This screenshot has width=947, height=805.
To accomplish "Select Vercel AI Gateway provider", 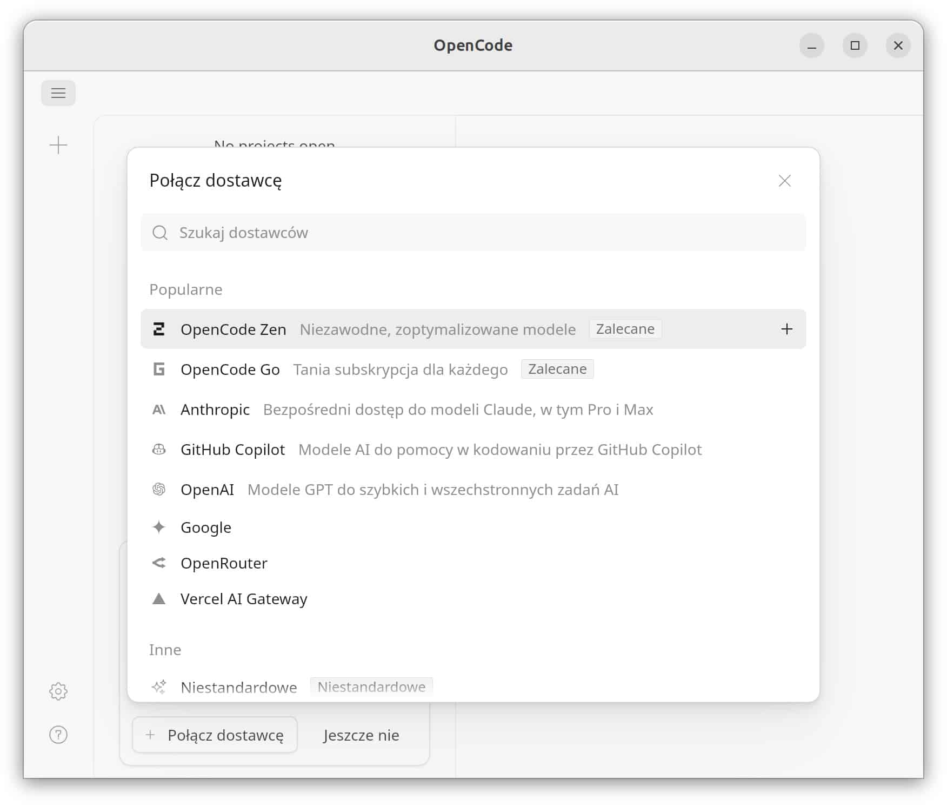I will pos(473,599).
